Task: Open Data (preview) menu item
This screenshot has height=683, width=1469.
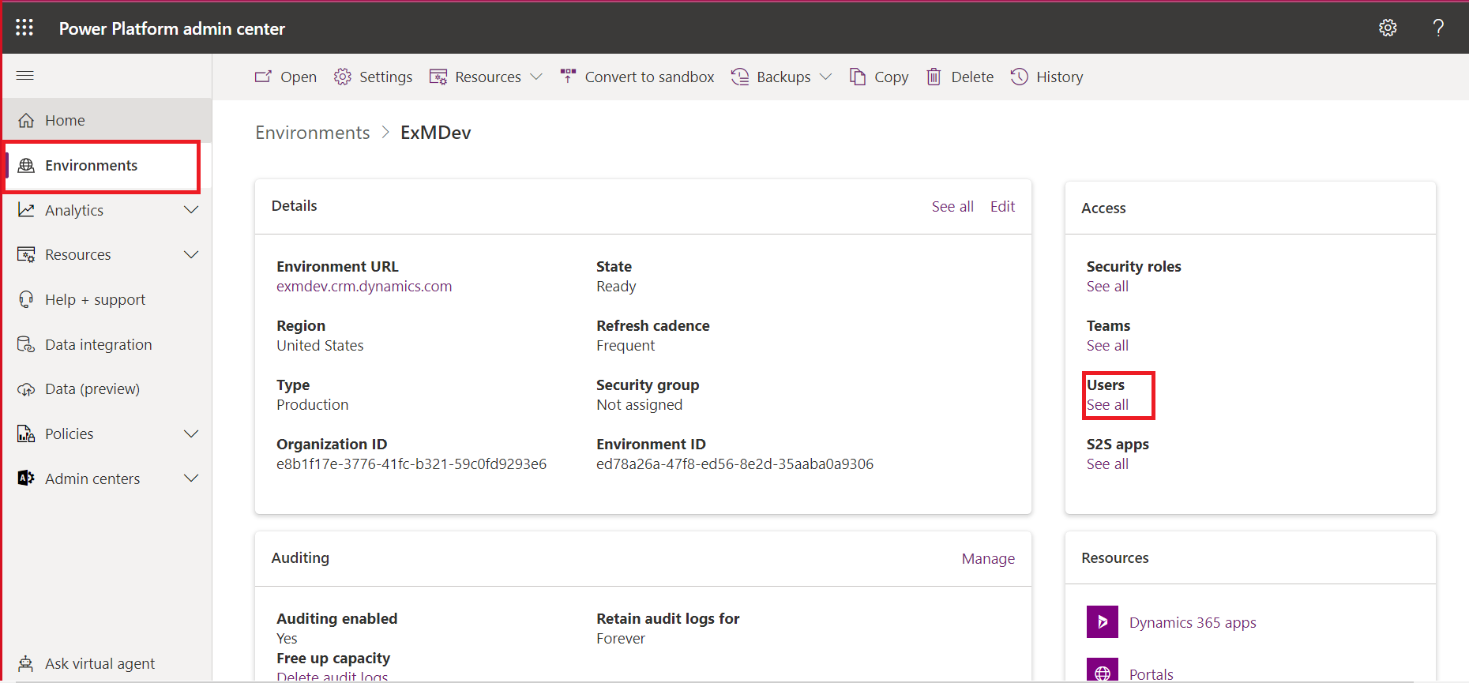Action: 107,389
